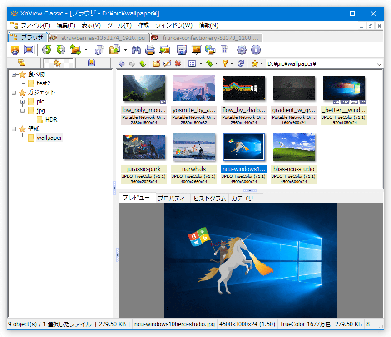The image size is (391, 337).
Task: Open the copy/move dropdown arrow
Action: (x=125, y=50)
